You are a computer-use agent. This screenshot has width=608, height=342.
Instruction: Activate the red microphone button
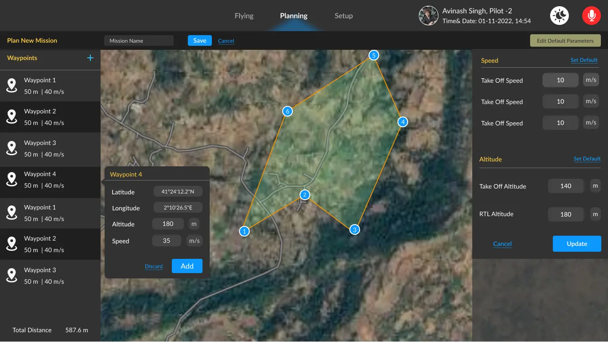click(592, 16)
